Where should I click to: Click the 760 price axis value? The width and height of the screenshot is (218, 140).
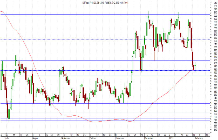(x=215, y=60)
